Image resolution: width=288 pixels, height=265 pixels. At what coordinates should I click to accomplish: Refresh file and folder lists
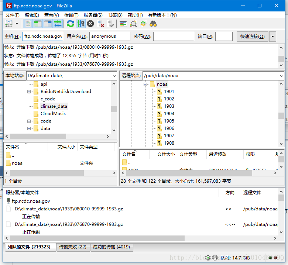(x=71, y=24)
